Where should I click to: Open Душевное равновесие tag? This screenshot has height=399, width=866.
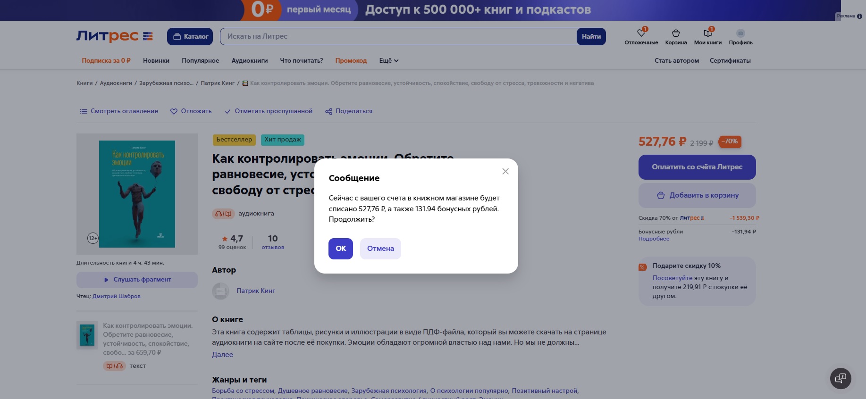[x=313, y=391]
